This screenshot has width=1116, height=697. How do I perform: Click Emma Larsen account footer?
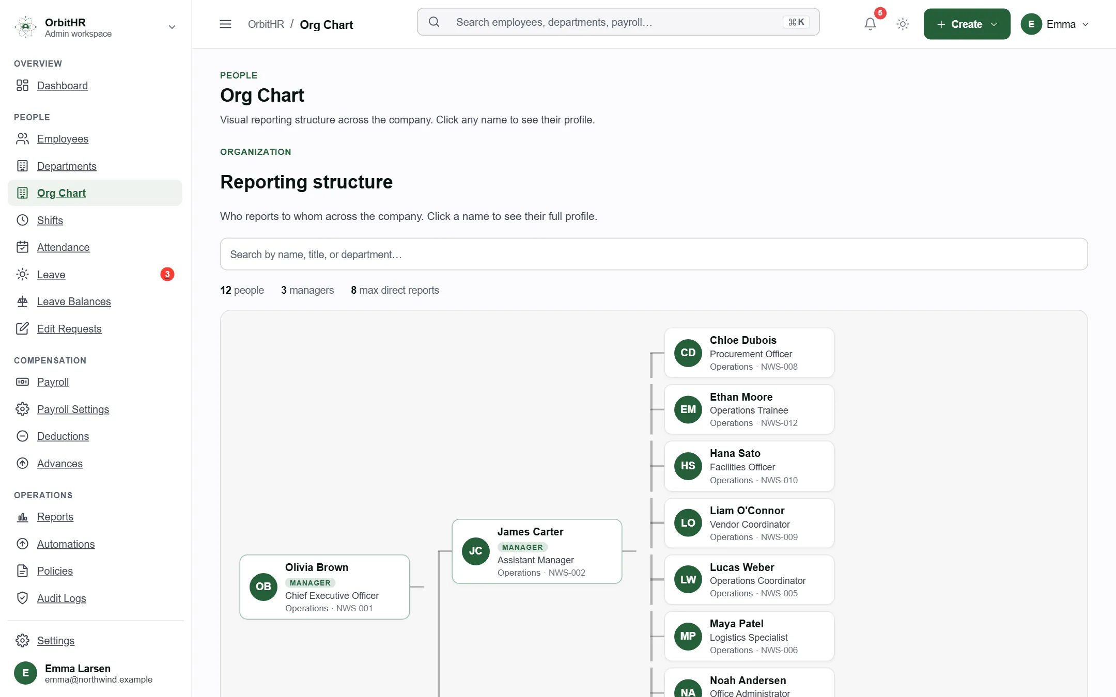click(x=95, y=673)
